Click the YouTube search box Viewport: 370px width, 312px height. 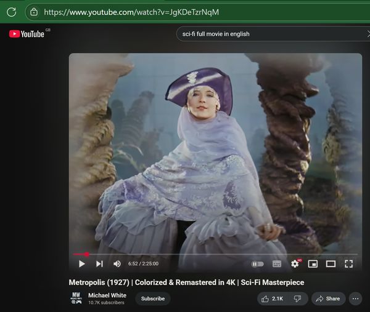[x=265, y=34]
